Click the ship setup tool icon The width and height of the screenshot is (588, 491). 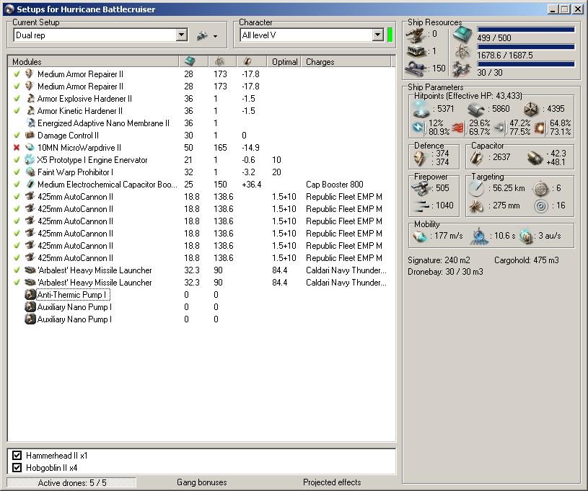pyautogui.click(x=201, y=35)
